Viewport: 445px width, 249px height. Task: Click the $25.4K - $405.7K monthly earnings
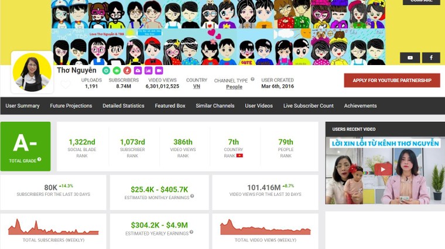159,189
